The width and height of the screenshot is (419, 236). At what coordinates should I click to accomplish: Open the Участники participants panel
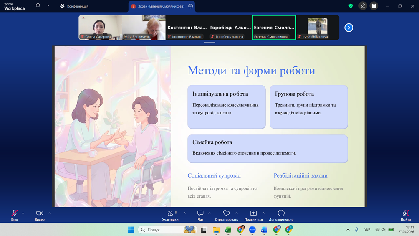[x=170, y=214]
